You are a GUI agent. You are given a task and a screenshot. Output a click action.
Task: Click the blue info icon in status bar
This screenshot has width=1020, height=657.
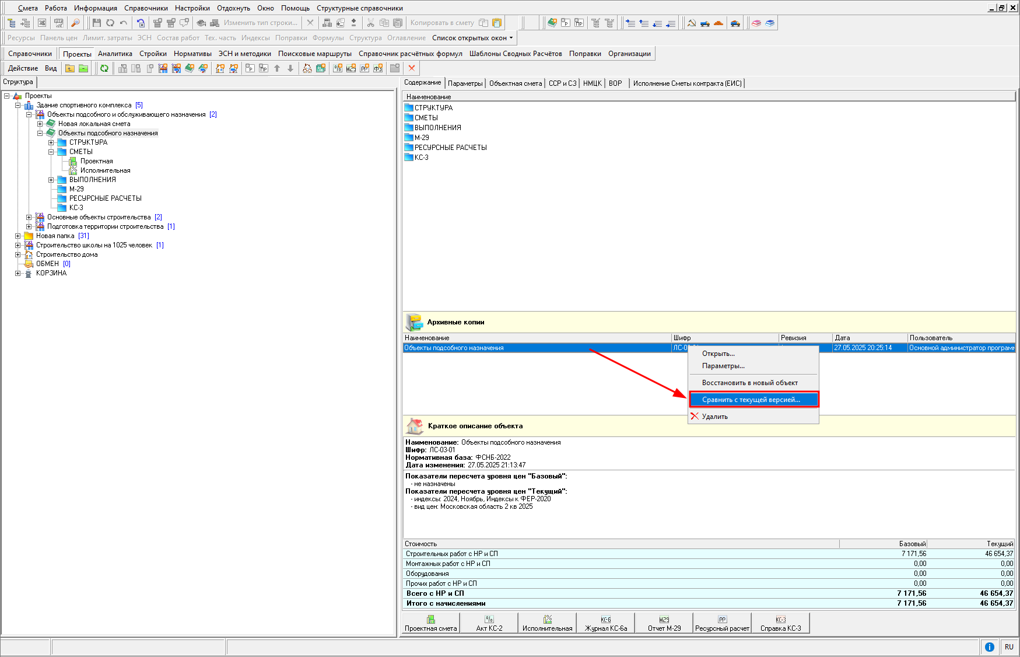point(990,646)
